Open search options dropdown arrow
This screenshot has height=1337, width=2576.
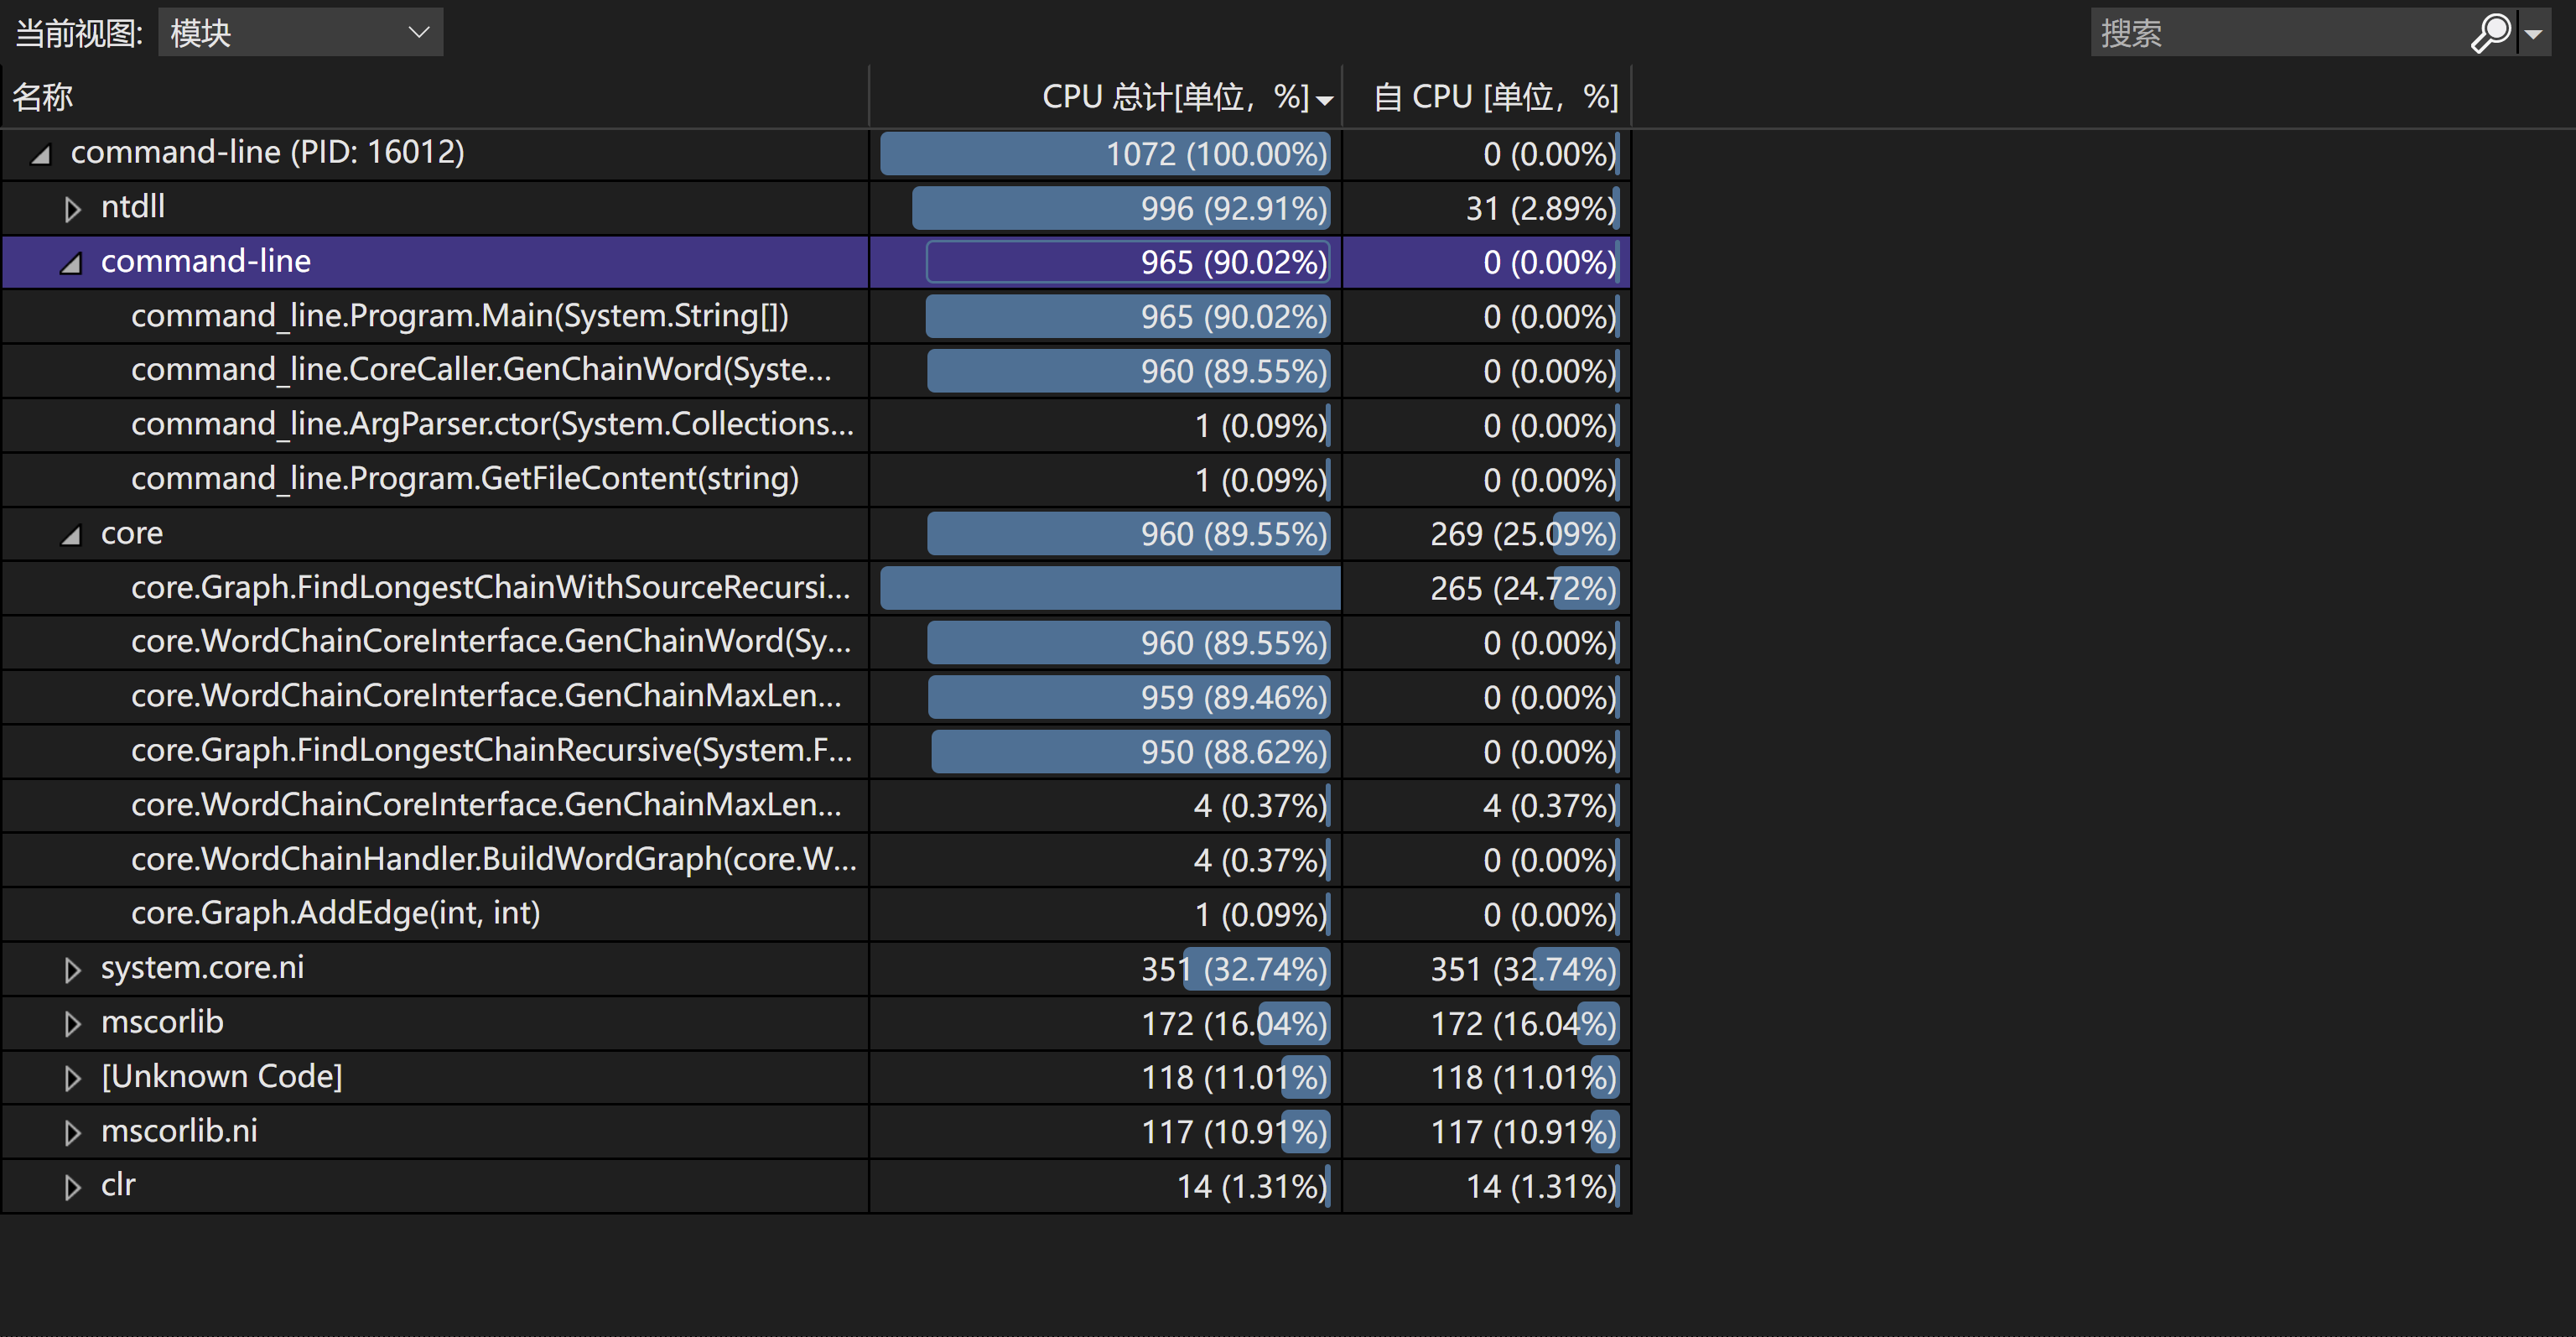[2533, 33]
